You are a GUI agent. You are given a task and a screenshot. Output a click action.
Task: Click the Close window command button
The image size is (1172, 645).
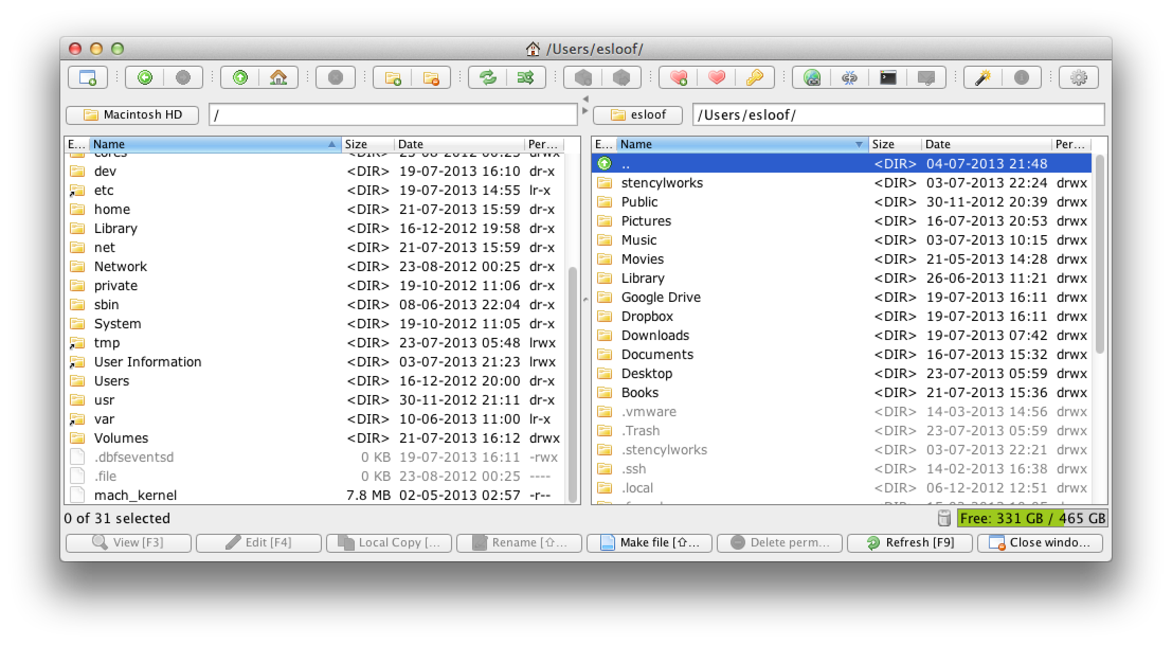pyautogui.click(x=1040, y=543)
